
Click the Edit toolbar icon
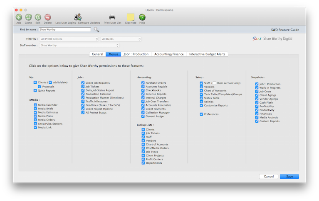click(x=38, y=17)
